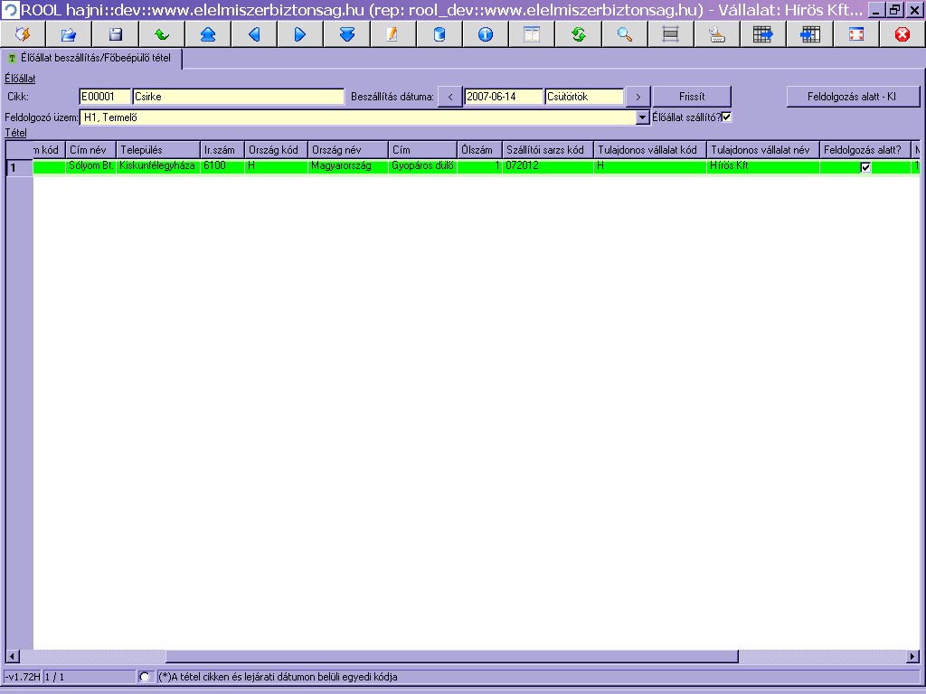Screen dimensions: 926x694
Task: Step the delivery date back one day
Action: [449, 97]
